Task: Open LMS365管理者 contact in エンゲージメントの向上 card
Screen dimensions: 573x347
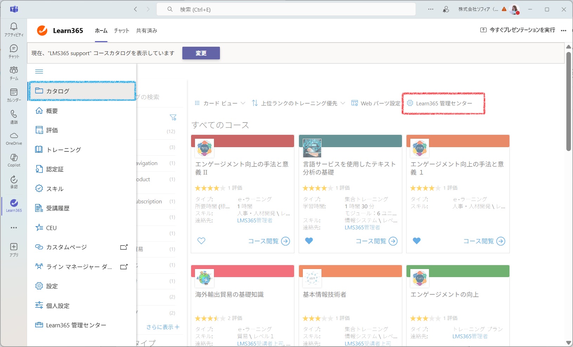Action: pyautogui.click(x=470, y=336)
